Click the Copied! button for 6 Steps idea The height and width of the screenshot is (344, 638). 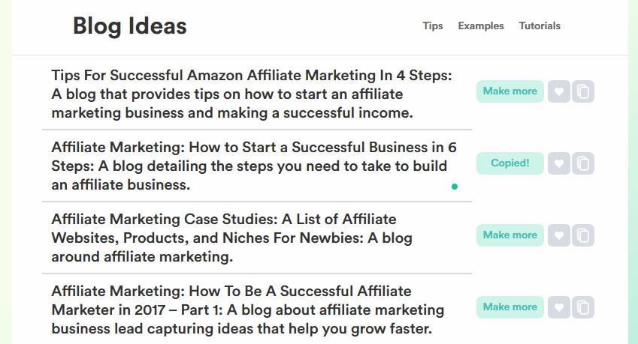[x=509, y=163]
